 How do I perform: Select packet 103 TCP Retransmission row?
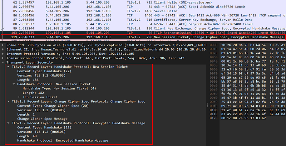[143, 33]
